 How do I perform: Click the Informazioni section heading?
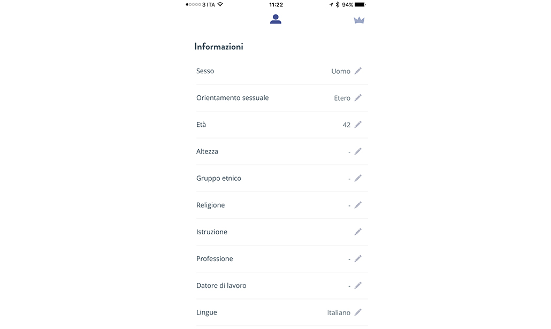[219, 47]
